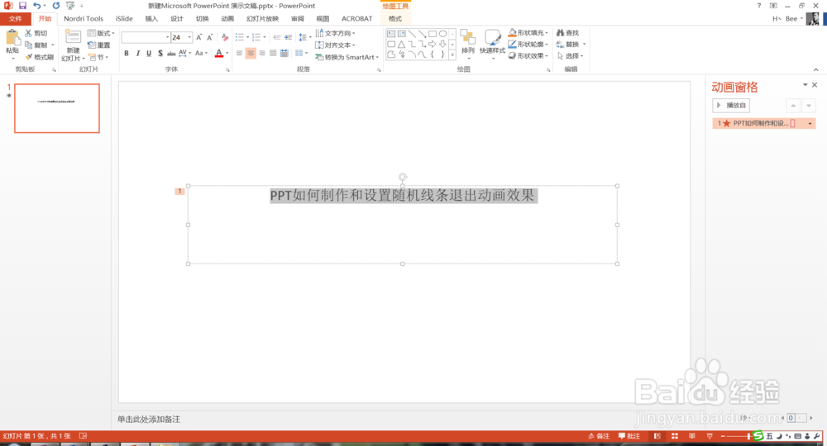Pick the straight line shape
This screenshot has height=446, width=827.
pyautogui.click(x=412, y=34)
